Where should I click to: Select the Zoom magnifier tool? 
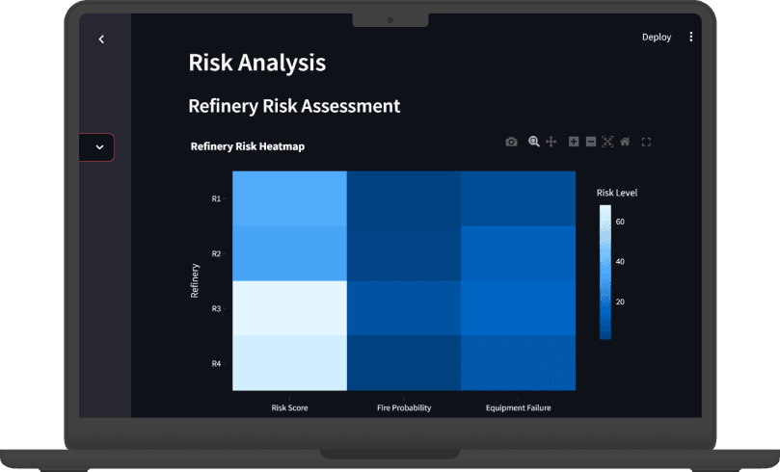coord(535,142)
